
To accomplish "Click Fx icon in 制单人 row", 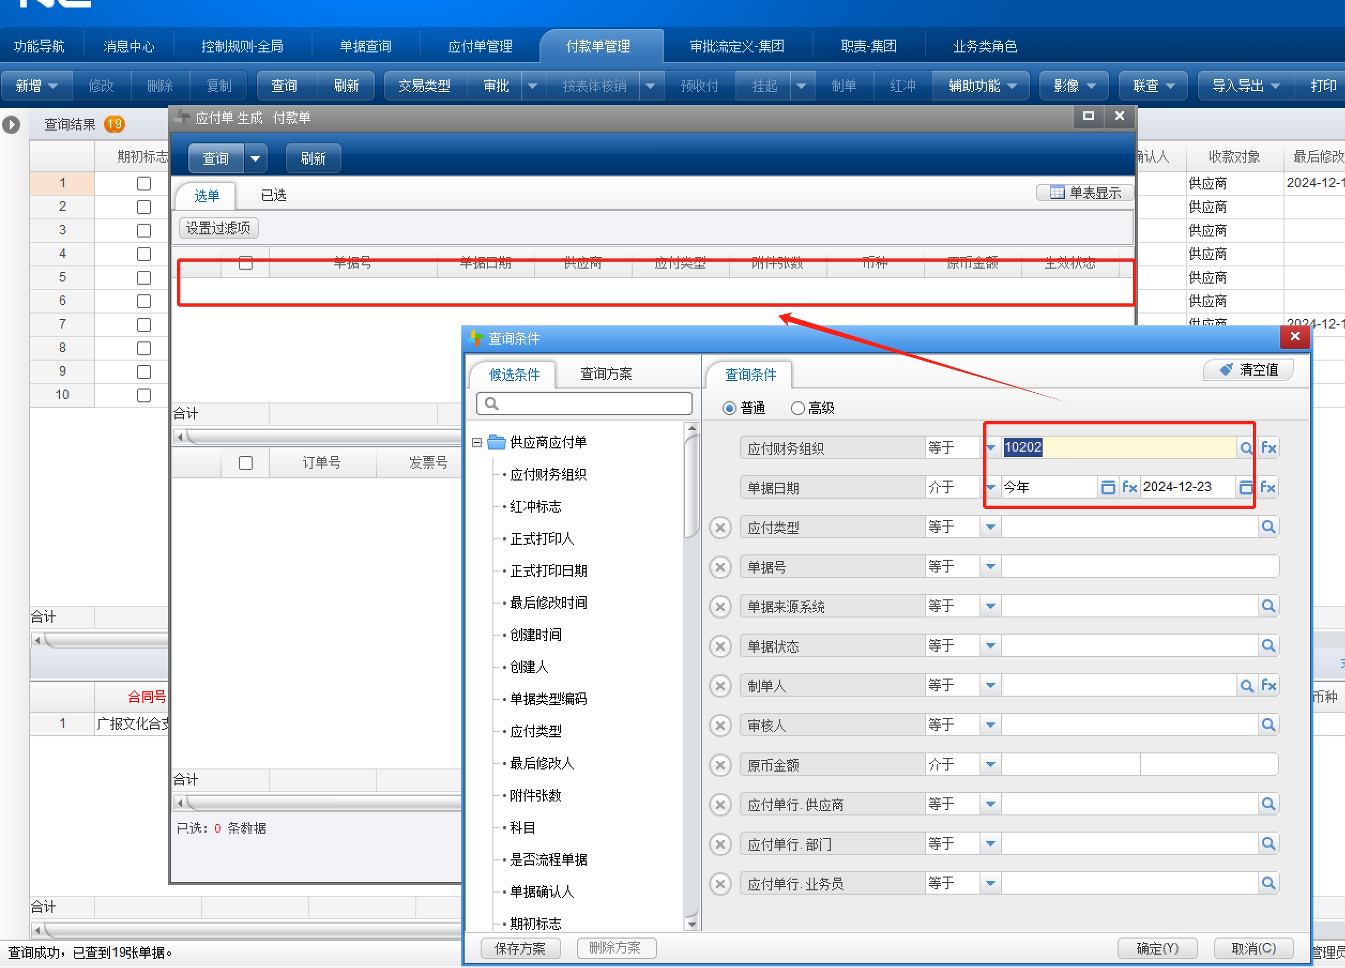I will point(1268,685).
